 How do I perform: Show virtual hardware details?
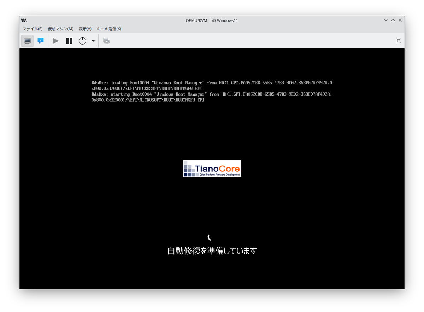coord(41,41)
